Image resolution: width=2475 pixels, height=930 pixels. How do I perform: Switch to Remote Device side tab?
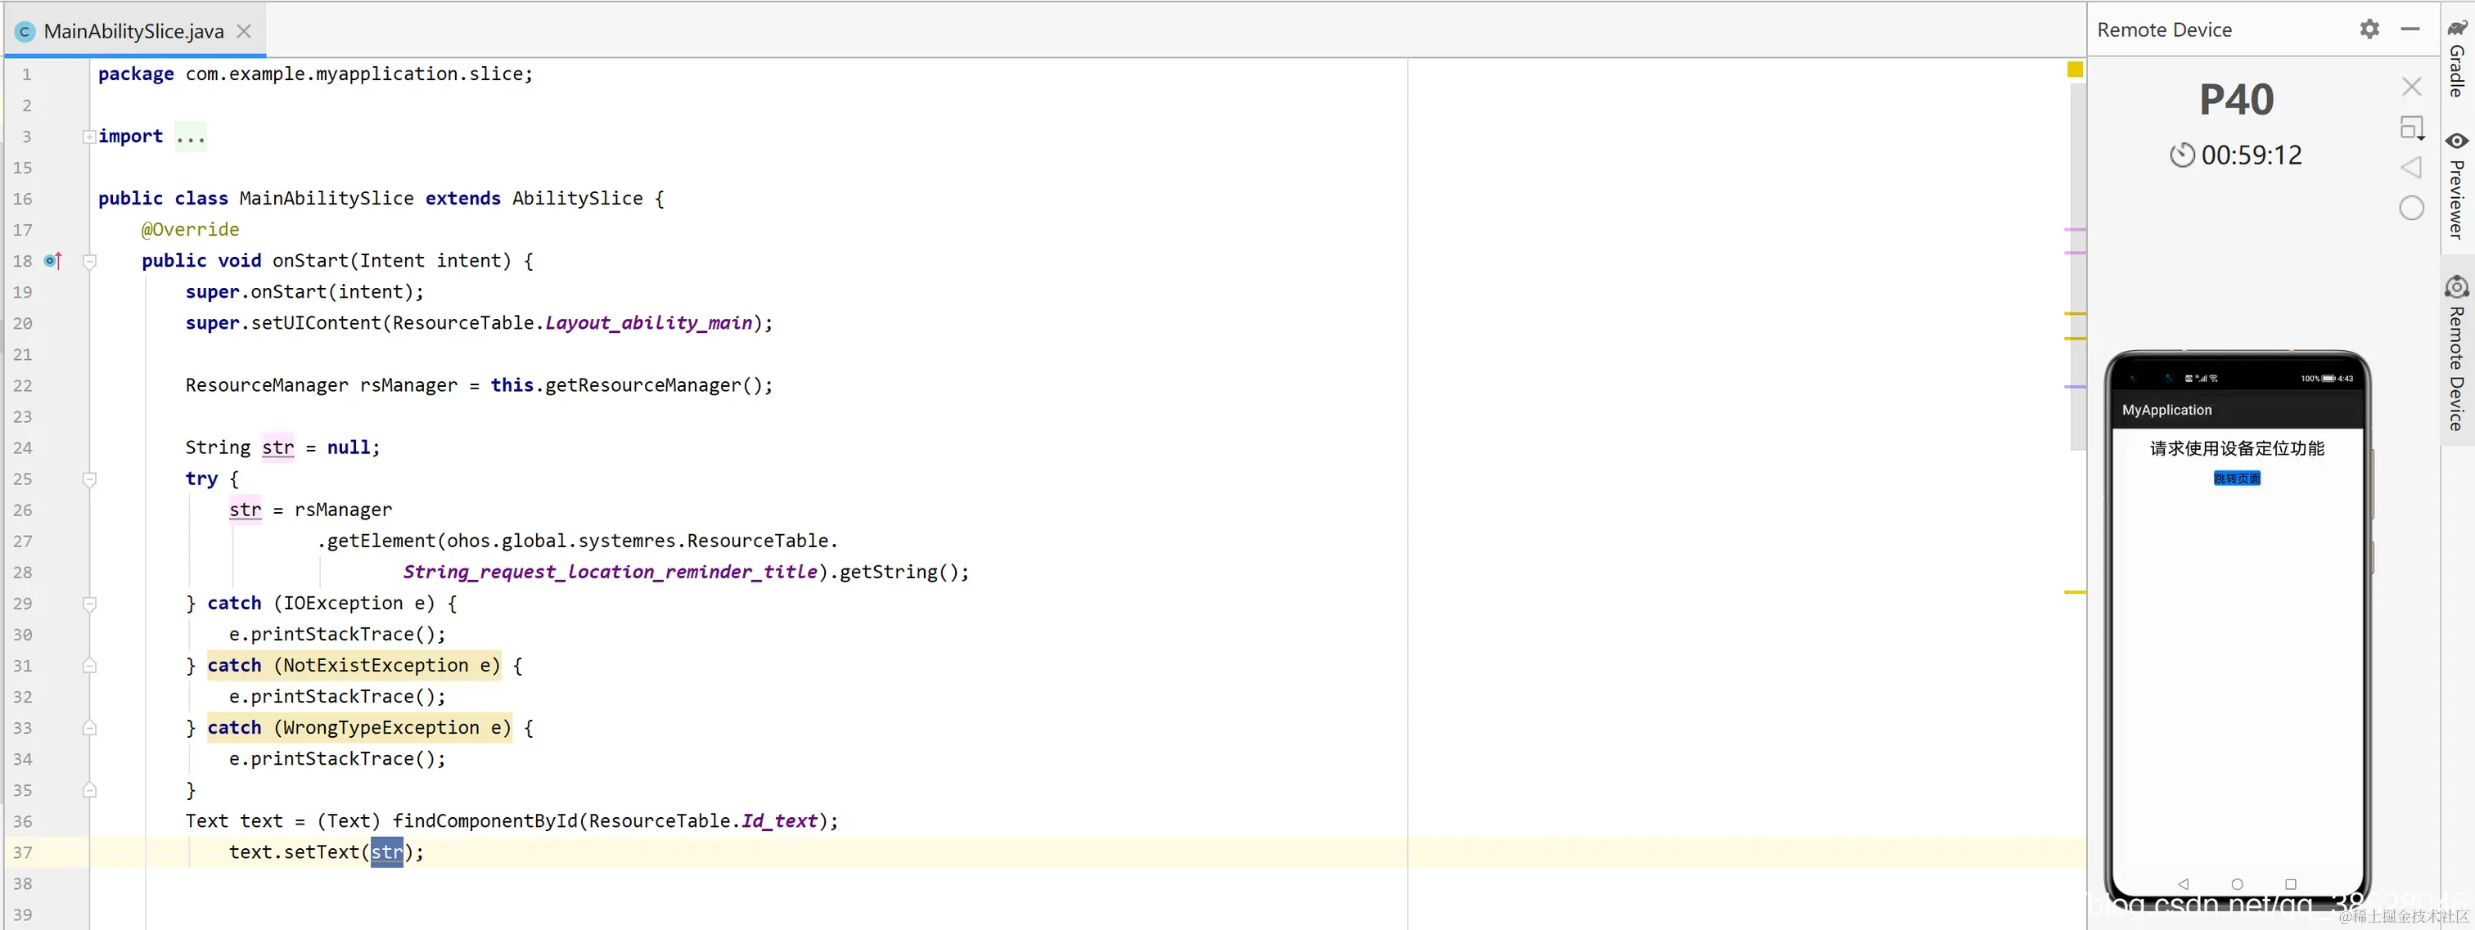[2457, 355]
